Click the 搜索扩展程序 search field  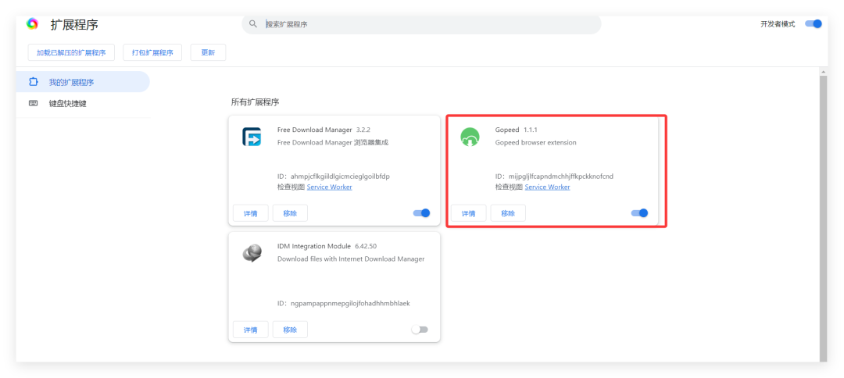click(422, 24)
